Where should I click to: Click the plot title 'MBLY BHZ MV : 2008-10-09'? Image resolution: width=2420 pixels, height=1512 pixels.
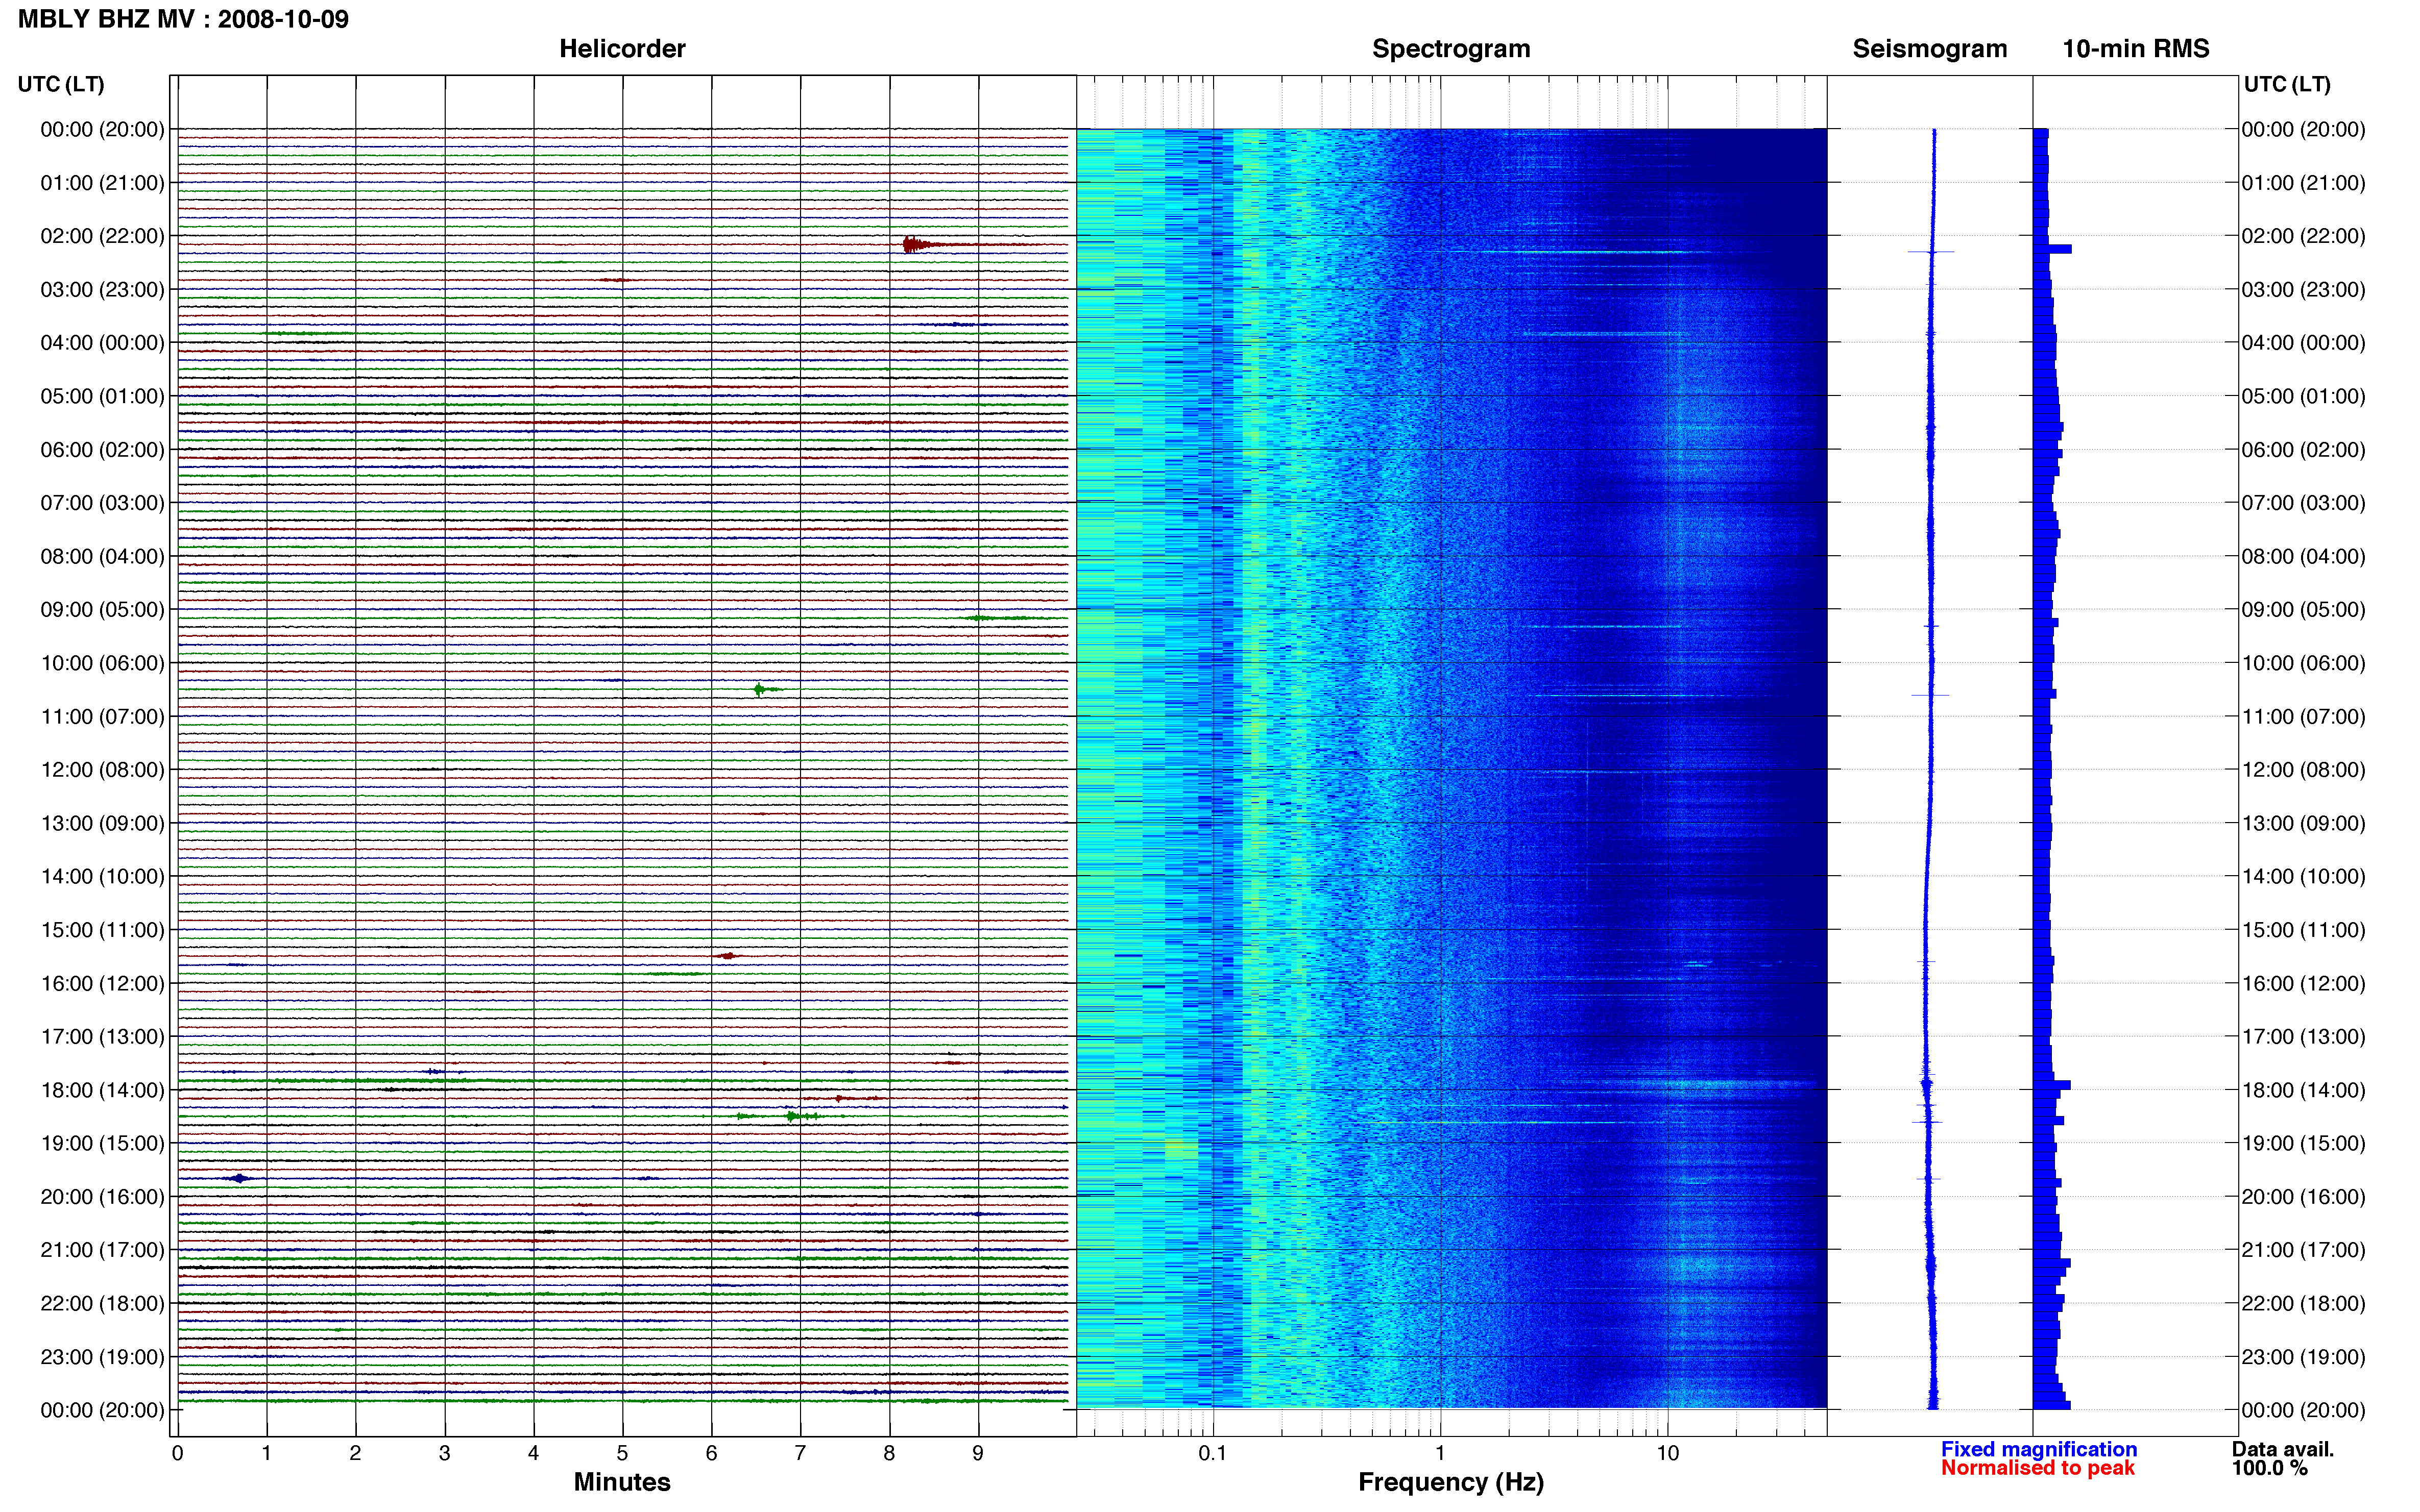183,19
